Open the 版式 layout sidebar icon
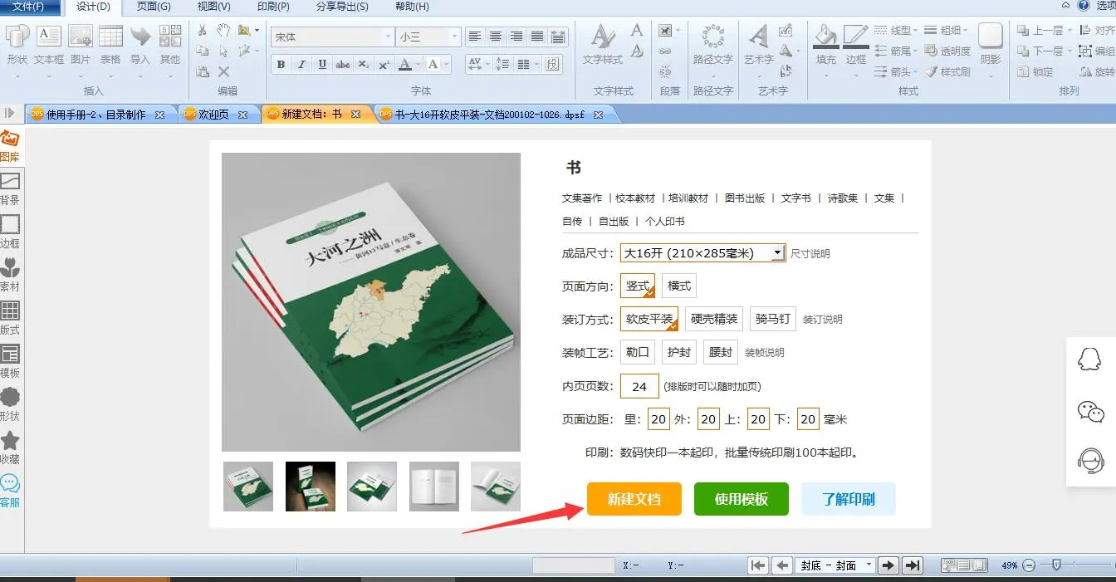The image size is (1116, 582). (x=10, y=317)
